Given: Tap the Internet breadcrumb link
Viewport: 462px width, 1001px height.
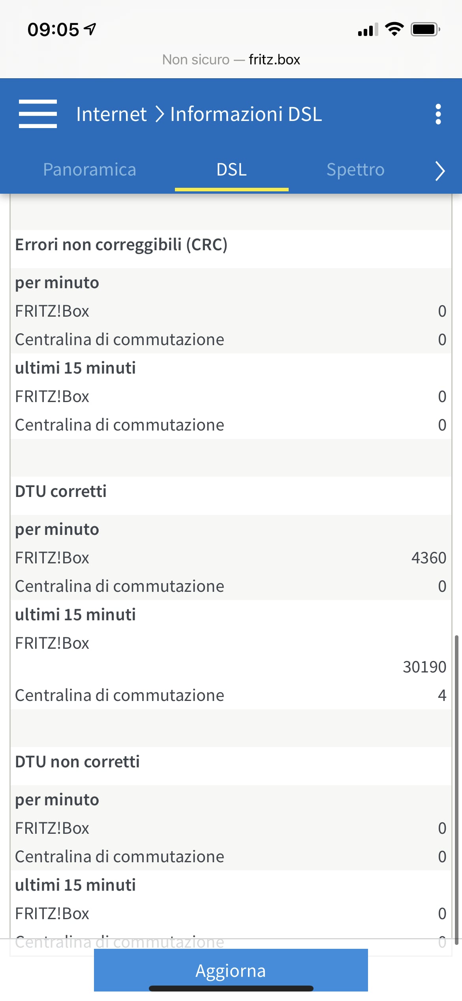Looking at the screenshot, I should pos(111,114).
